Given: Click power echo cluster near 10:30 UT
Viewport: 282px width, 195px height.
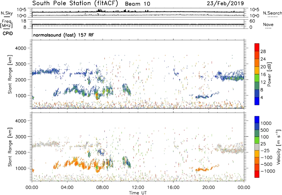Looking at the screenshot, I should pyautogui.click(x=127, y=89).
